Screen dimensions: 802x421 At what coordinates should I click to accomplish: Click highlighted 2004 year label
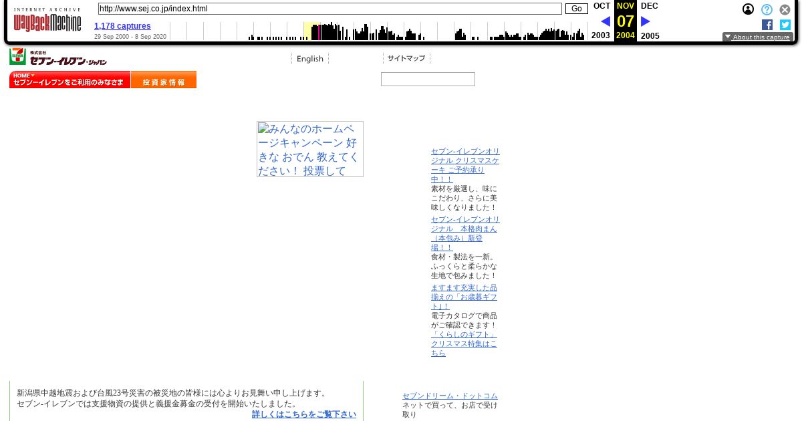(x=626, y=35)
